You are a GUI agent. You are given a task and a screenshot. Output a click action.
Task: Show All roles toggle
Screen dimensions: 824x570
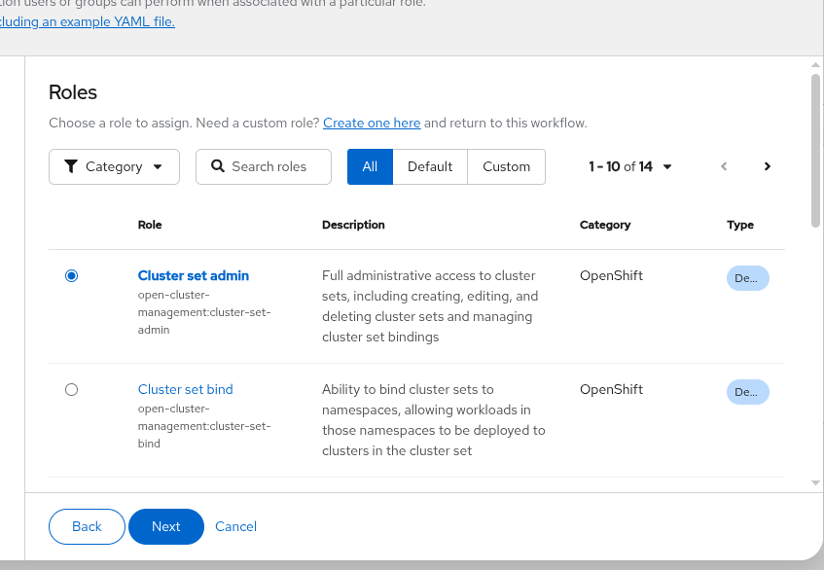point(370,166)
